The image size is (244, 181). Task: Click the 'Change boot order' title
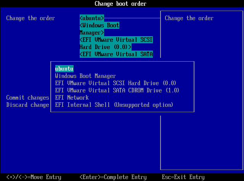[x=120, y=3]
